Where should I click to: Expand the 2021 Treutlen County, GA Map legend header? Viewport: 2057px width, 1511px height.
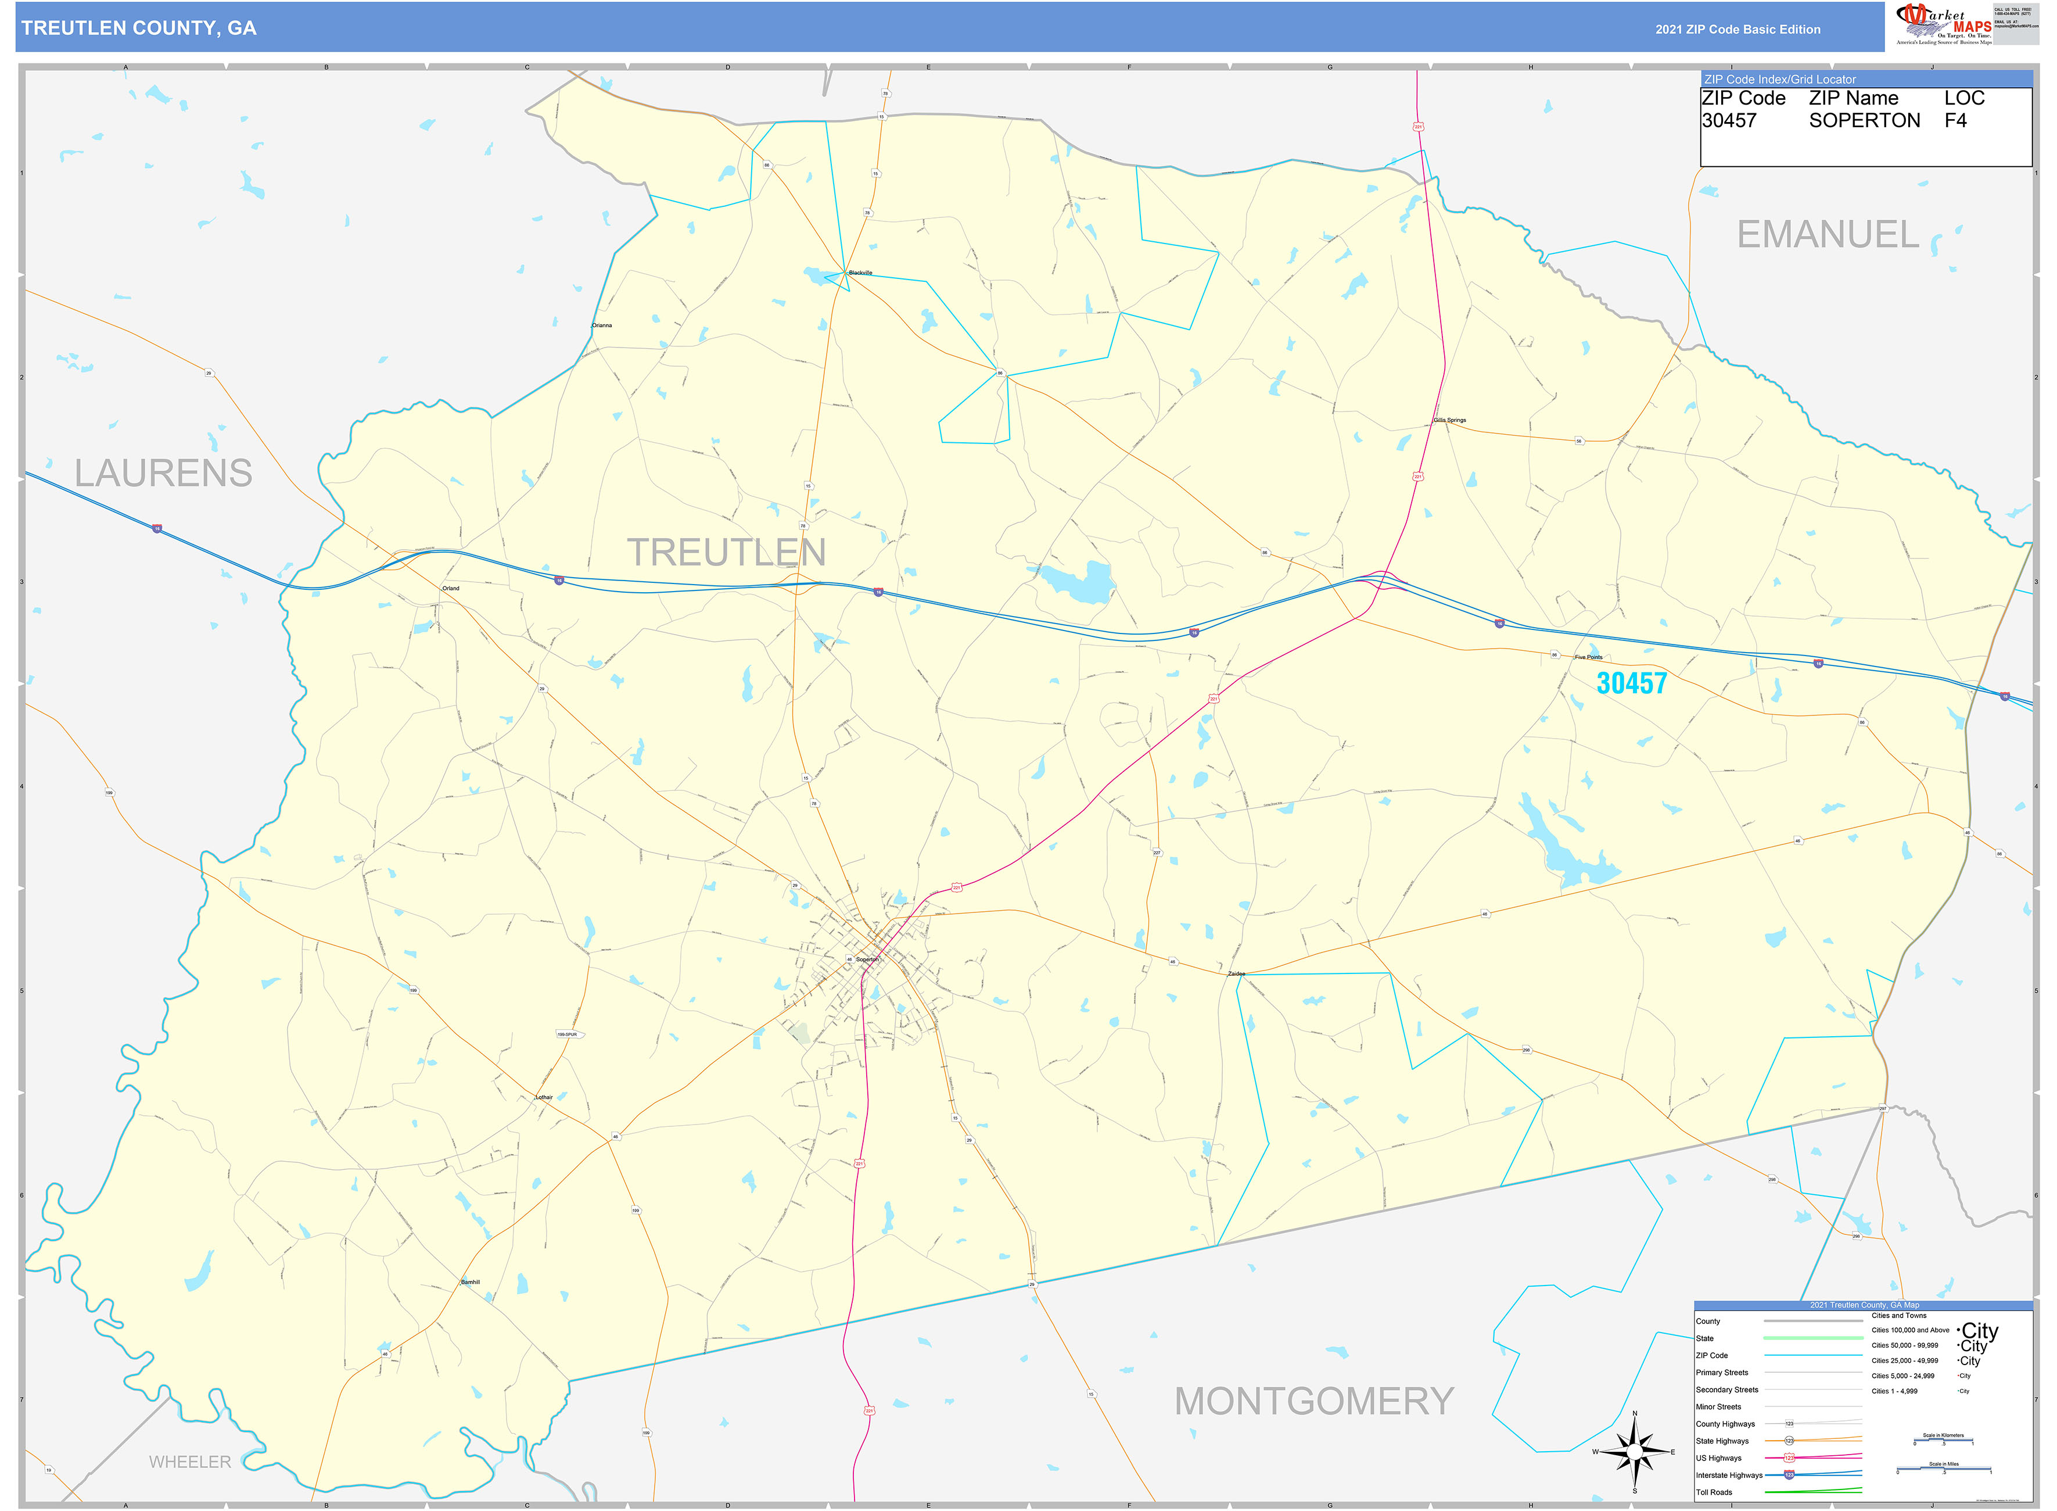(1865, 1305)
